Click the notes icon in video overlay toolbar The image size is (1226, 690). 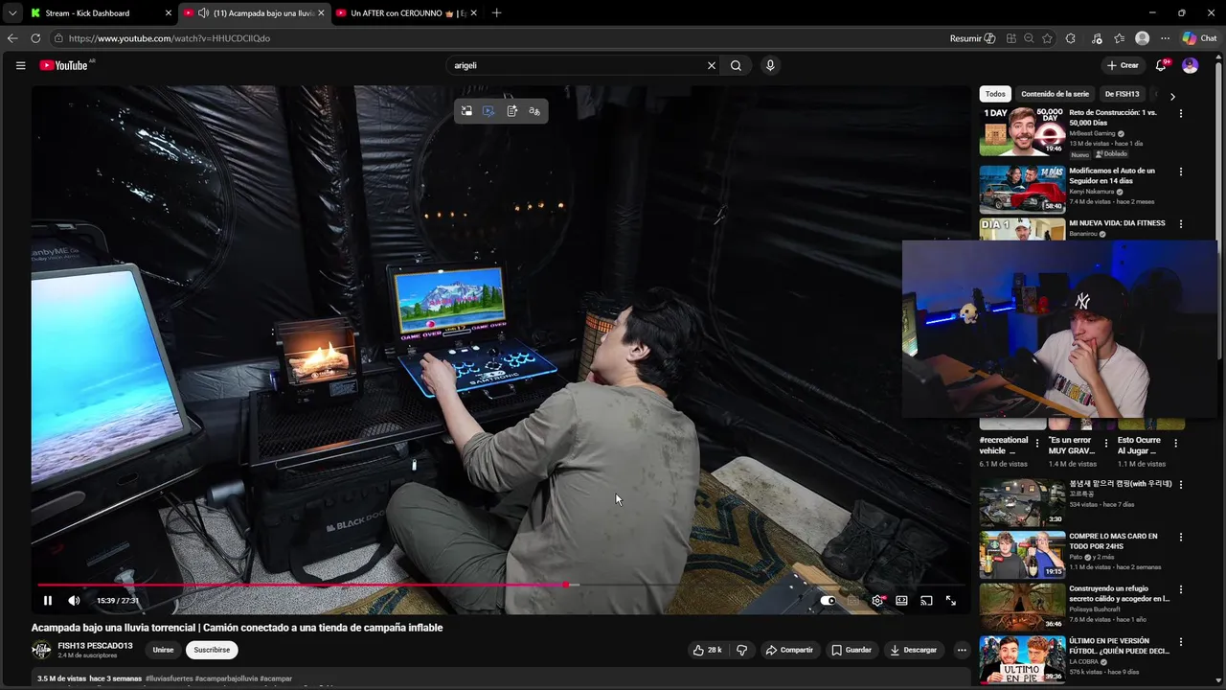pyautogui.click(x=511, y=111)
